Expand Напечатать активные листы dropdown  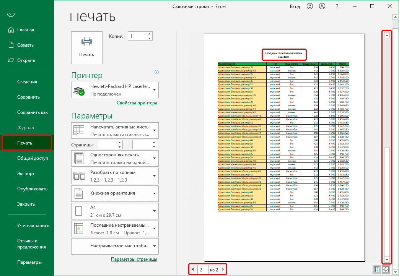point(115,130)
